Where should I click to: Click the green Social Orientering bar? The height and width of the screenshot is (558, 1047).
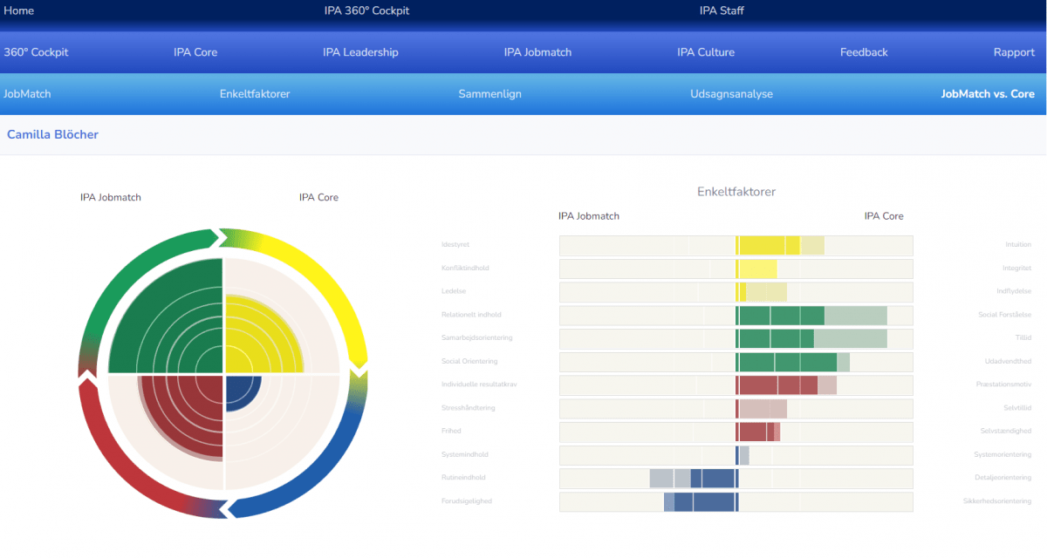pyautogui.click(x=785, y=362)
